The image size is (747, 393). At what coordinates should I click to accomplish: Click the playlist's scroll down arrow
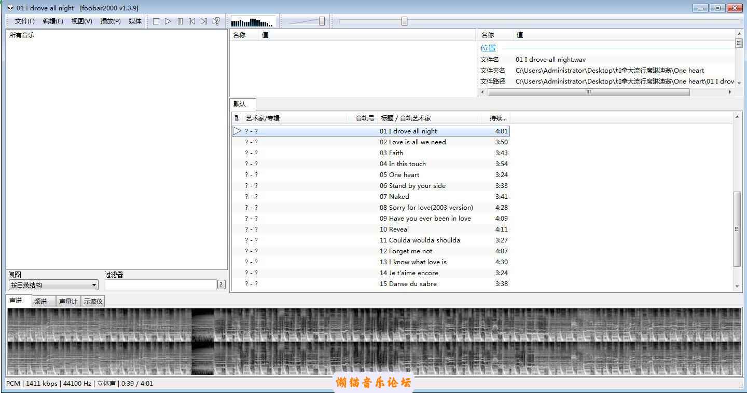coord(737,286)
